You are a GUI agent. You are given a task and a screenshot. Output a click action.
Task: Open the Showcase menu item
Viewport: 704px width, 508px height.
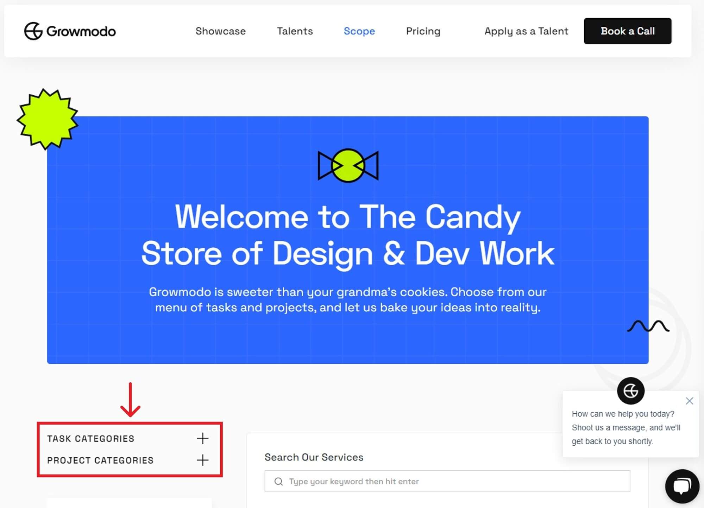pyautogui.click(x=220, y=31)
